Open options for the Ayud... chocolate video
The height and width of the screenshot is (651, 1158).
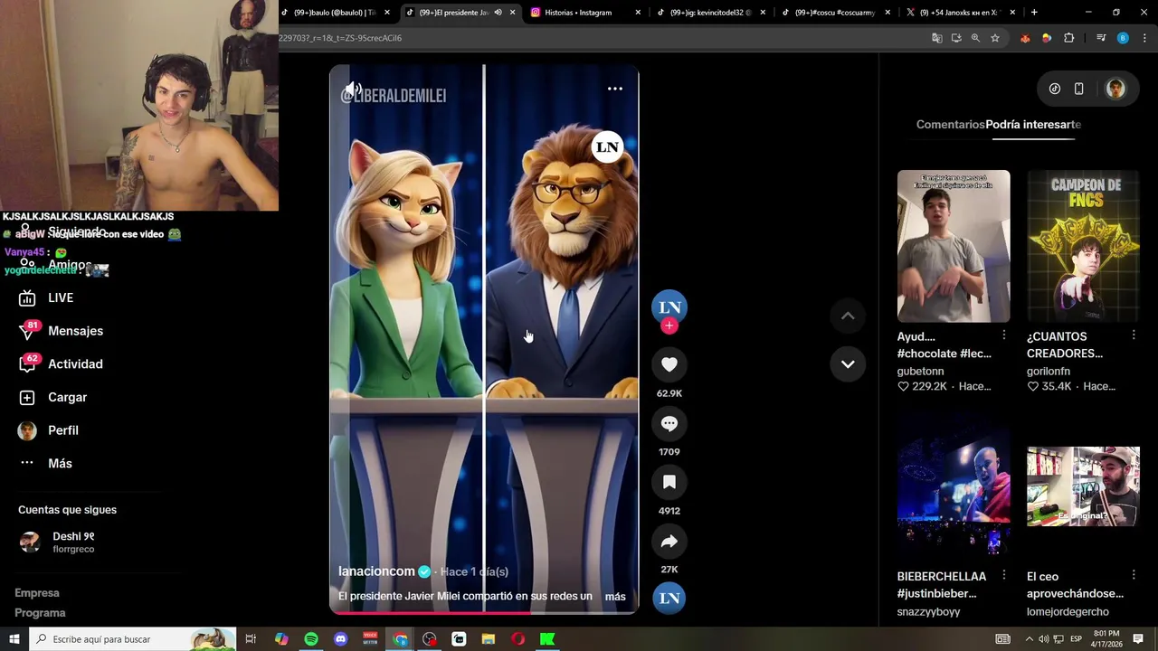click(1003, 335)
